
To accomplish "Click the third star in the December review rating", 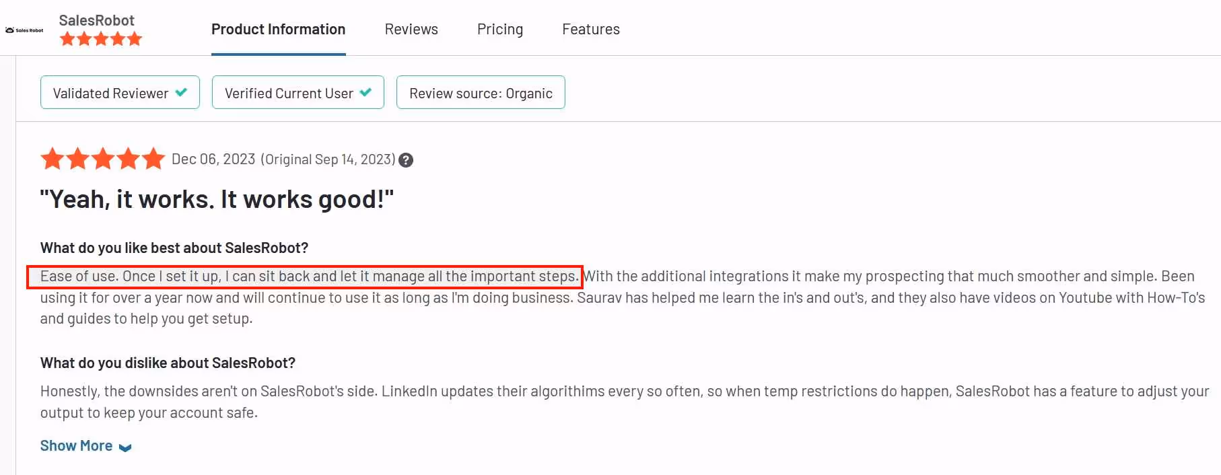I will [x=103, y=158].
